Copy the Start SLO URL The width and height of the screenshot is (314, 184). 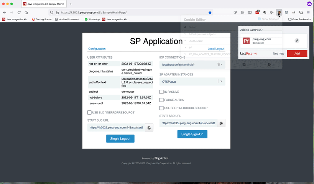pos(149,128)
